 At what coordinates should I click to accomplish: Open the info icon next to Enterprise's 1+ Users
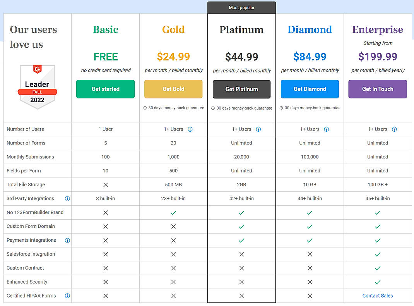pos(394,129)
